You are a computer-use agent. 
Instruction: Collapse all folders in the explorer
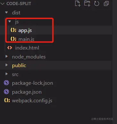(106, 4)
